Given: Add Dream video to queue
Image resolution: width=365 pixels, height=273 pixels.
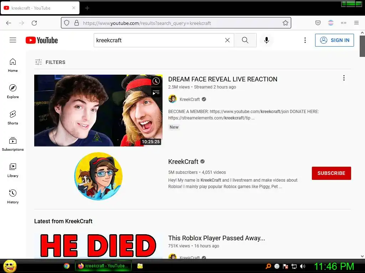Looking at the screenshot, I should coord(156,93).
